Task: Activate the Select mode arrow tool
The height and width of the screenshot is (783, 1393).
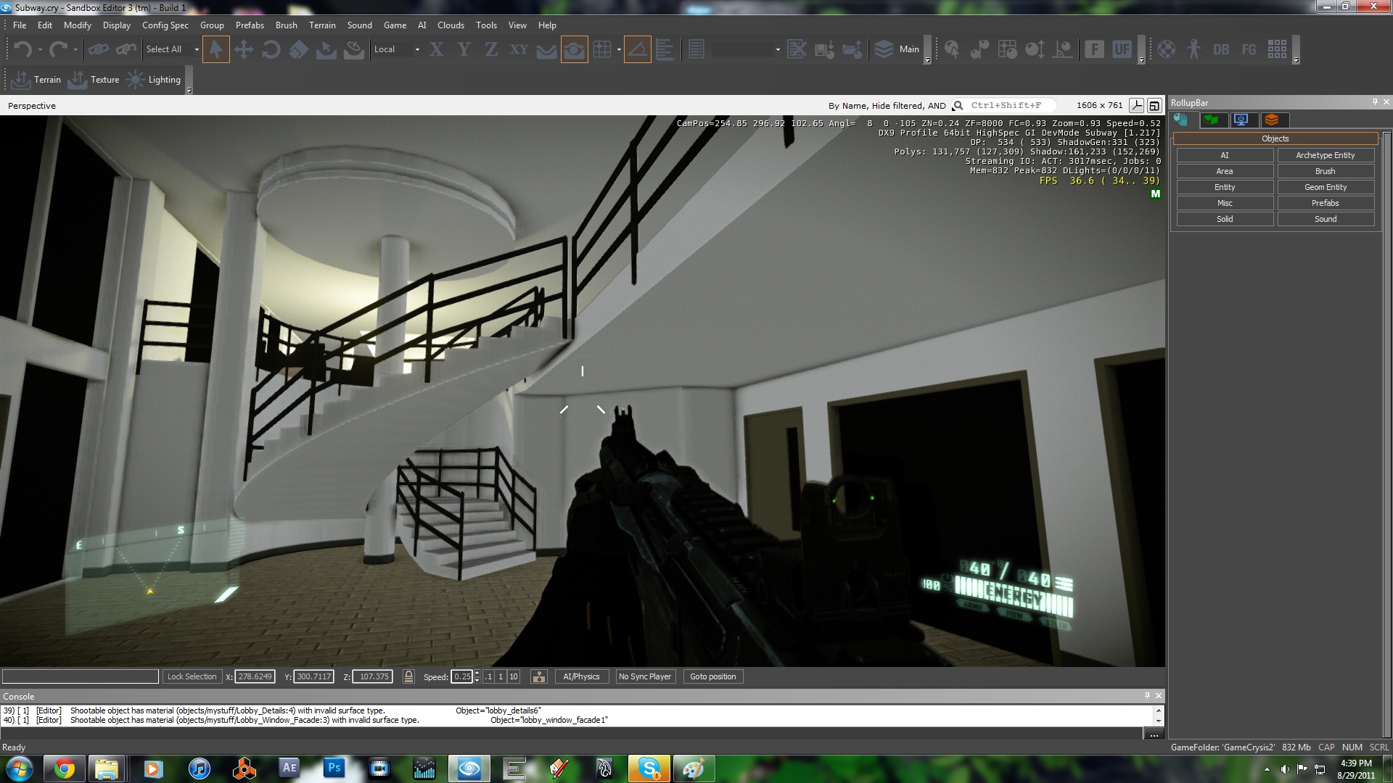Action: coord(215,49)
